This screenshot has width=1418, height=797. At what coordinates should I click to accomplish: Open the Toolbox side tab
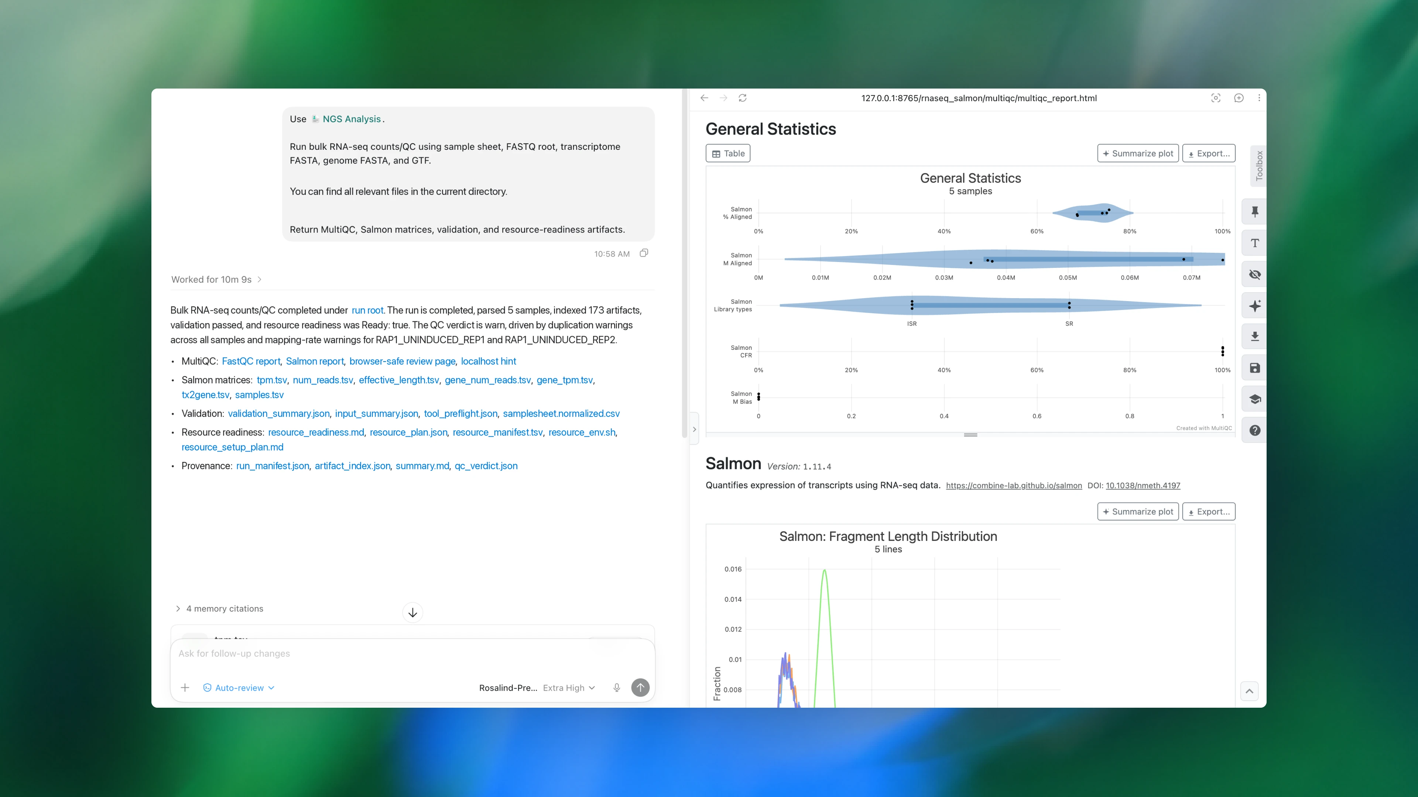(x=1258, y=166)
